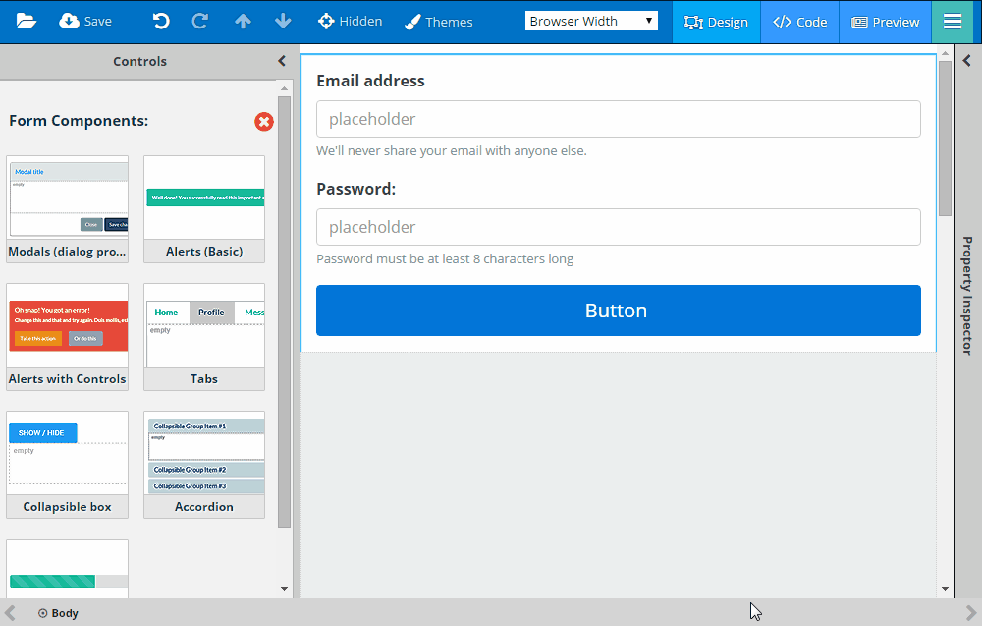Collapse the Controls panel with its chevron
The width and height of the screenshot is (982, 626).
pos(281,60)
